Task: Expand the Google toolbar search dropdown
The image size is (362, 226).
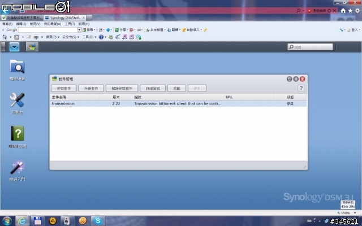Action: (79, 30)
